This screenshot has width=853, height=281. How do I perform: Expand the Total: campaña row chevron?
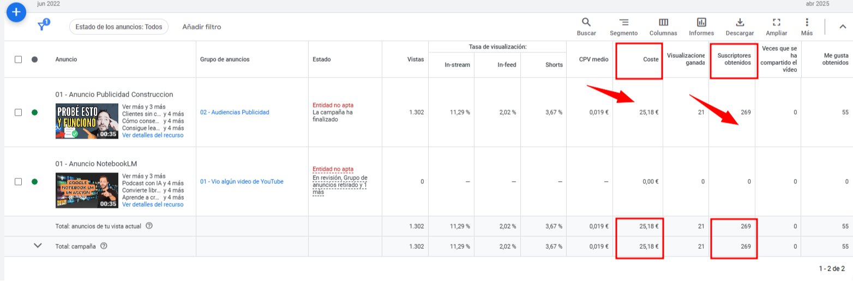[38, 246]
